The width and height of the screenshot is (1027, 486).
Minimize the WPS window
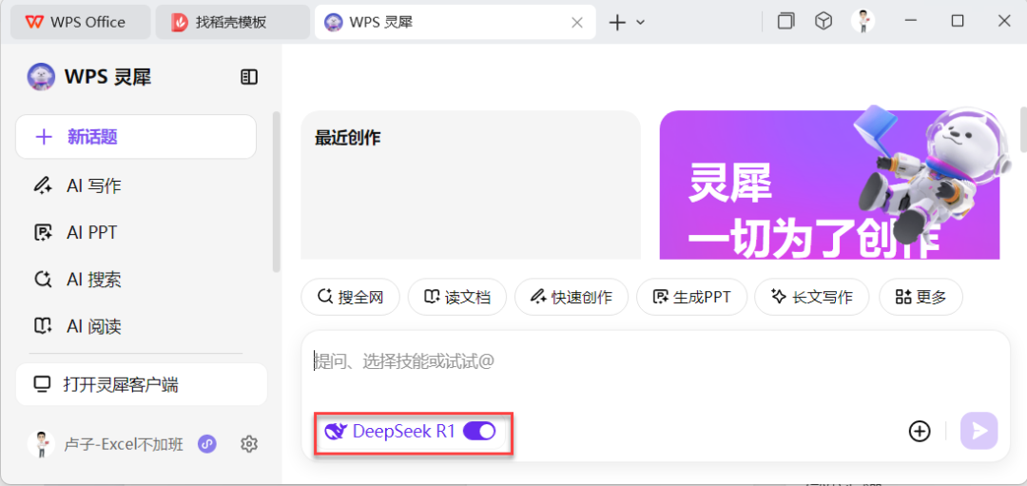pyautogui.click(x=910, y=21)
